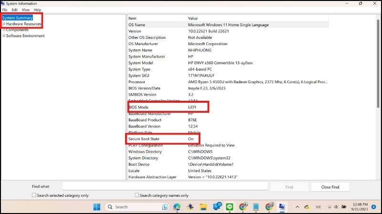Open Microsoft Edge from the taskbar

tap(177, 207)
